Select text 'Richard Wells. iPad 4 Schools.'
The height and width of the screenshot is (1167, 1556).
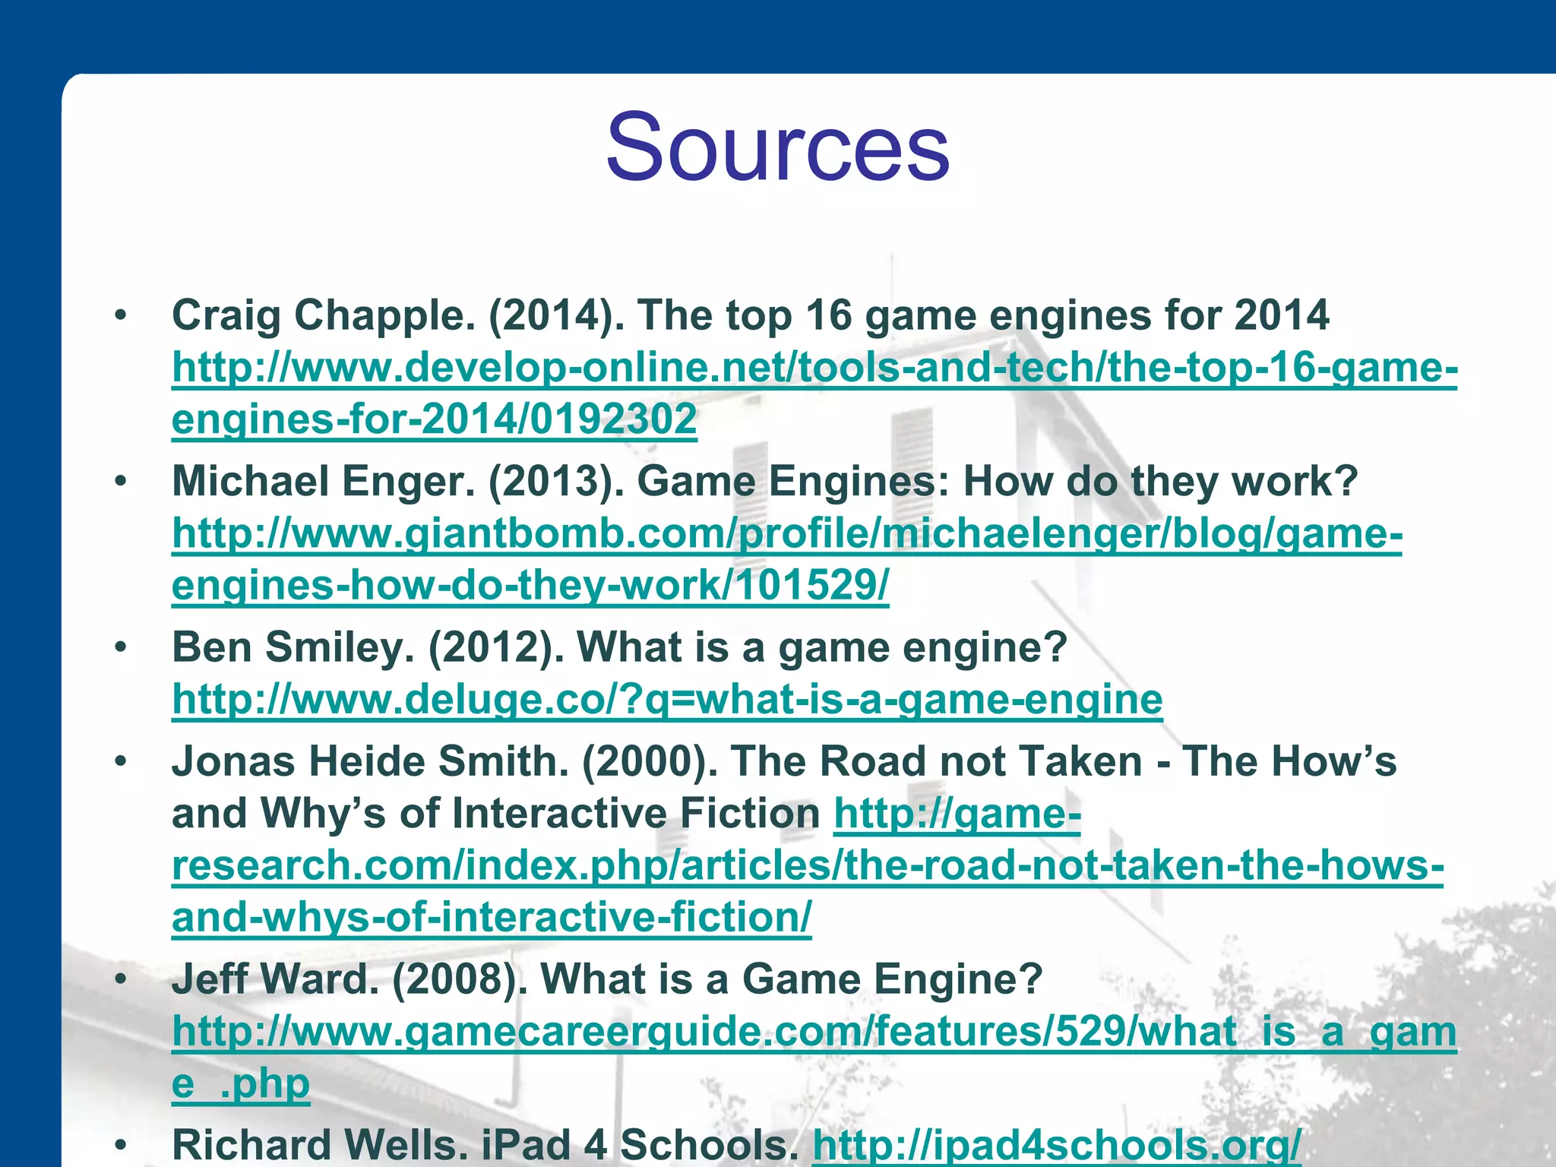coord(485,1145)
